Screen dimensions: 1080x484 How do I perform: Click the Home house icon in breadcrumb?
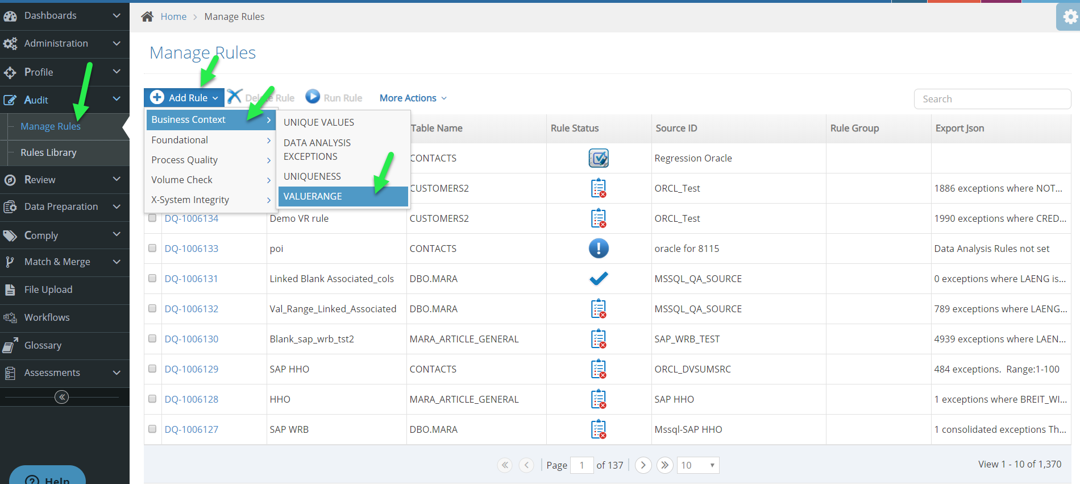tap(147, 16)
